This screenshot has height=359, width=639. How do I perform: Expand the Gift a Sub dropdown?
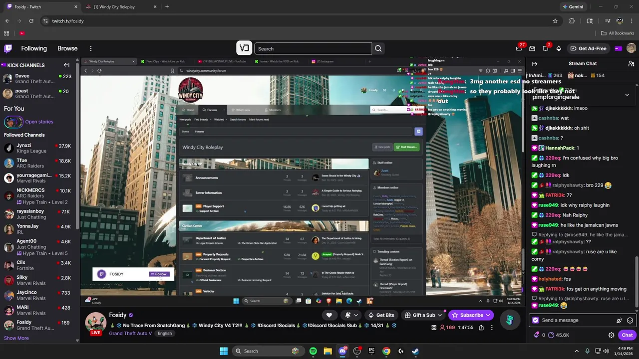tap(440, 315)
